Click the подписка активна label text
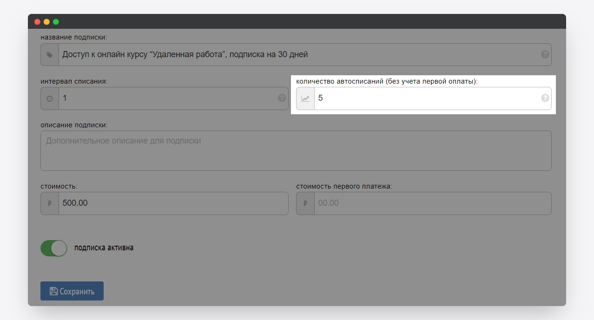Viewport: 594px width, 320px height. pyautogui.click(x=104, y=248)
